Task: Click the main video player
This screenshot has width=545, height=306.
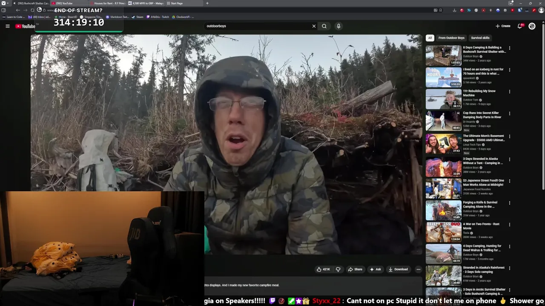Action: [226, 144]
